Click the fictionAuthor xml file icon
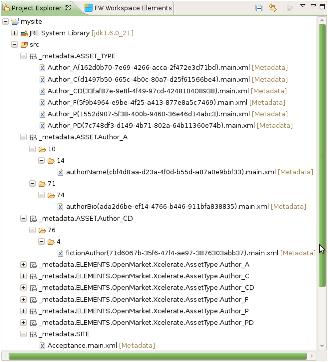 tap(60, 253)
